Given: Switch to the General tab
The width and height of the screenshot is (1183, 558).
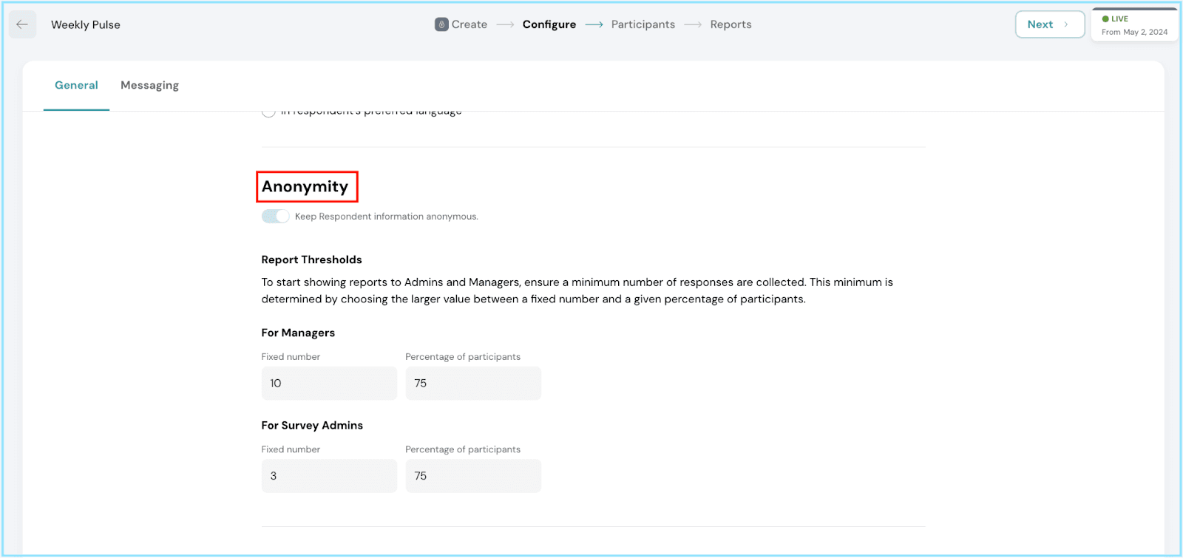Looking at the screenshot, I should tap(76, 85).
